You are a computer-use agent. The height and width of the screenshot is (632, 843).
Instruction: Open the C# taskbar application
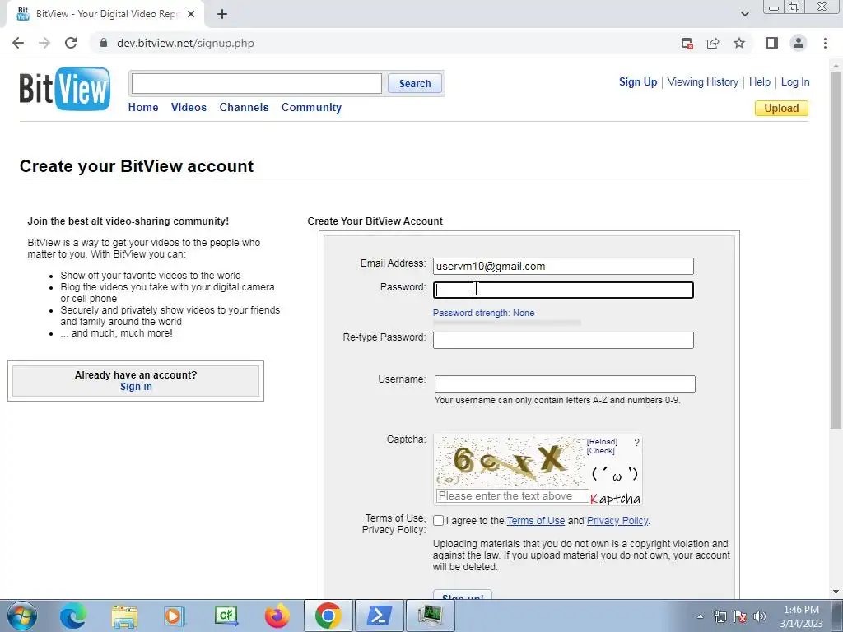pos(226,616)
